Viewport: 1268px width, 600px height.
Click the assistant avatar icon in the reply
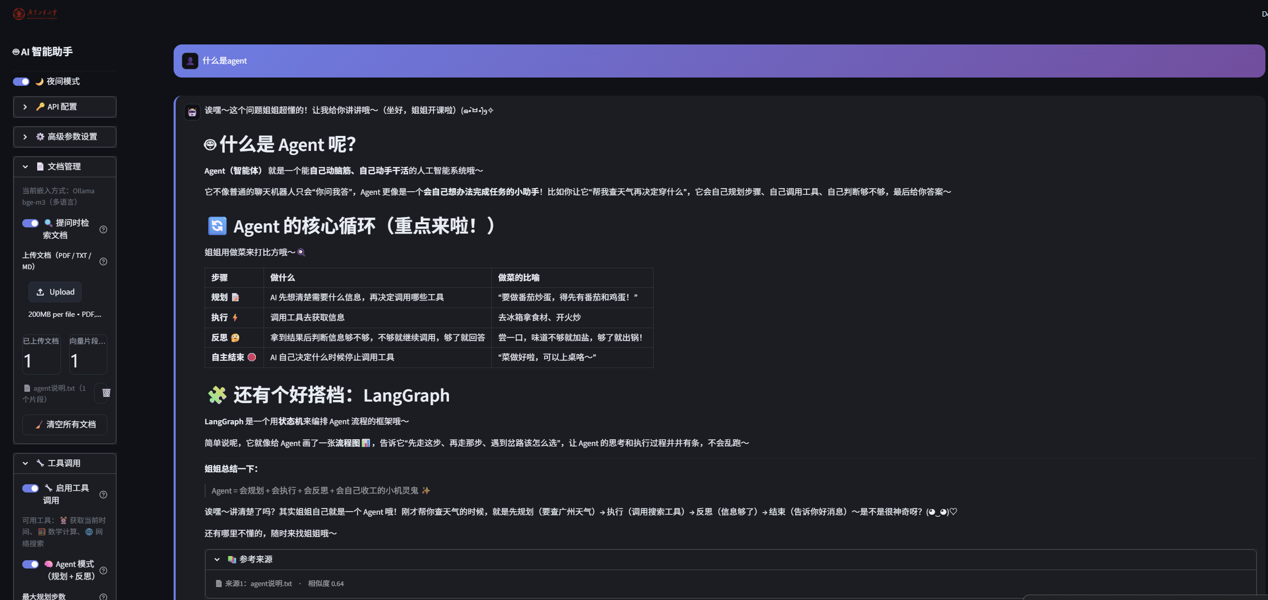[x=192, y=112]
